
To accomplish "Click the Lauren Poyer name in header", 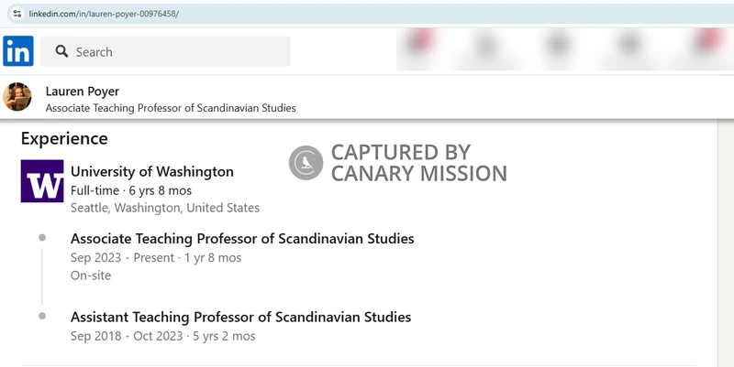I will point(83,92).
